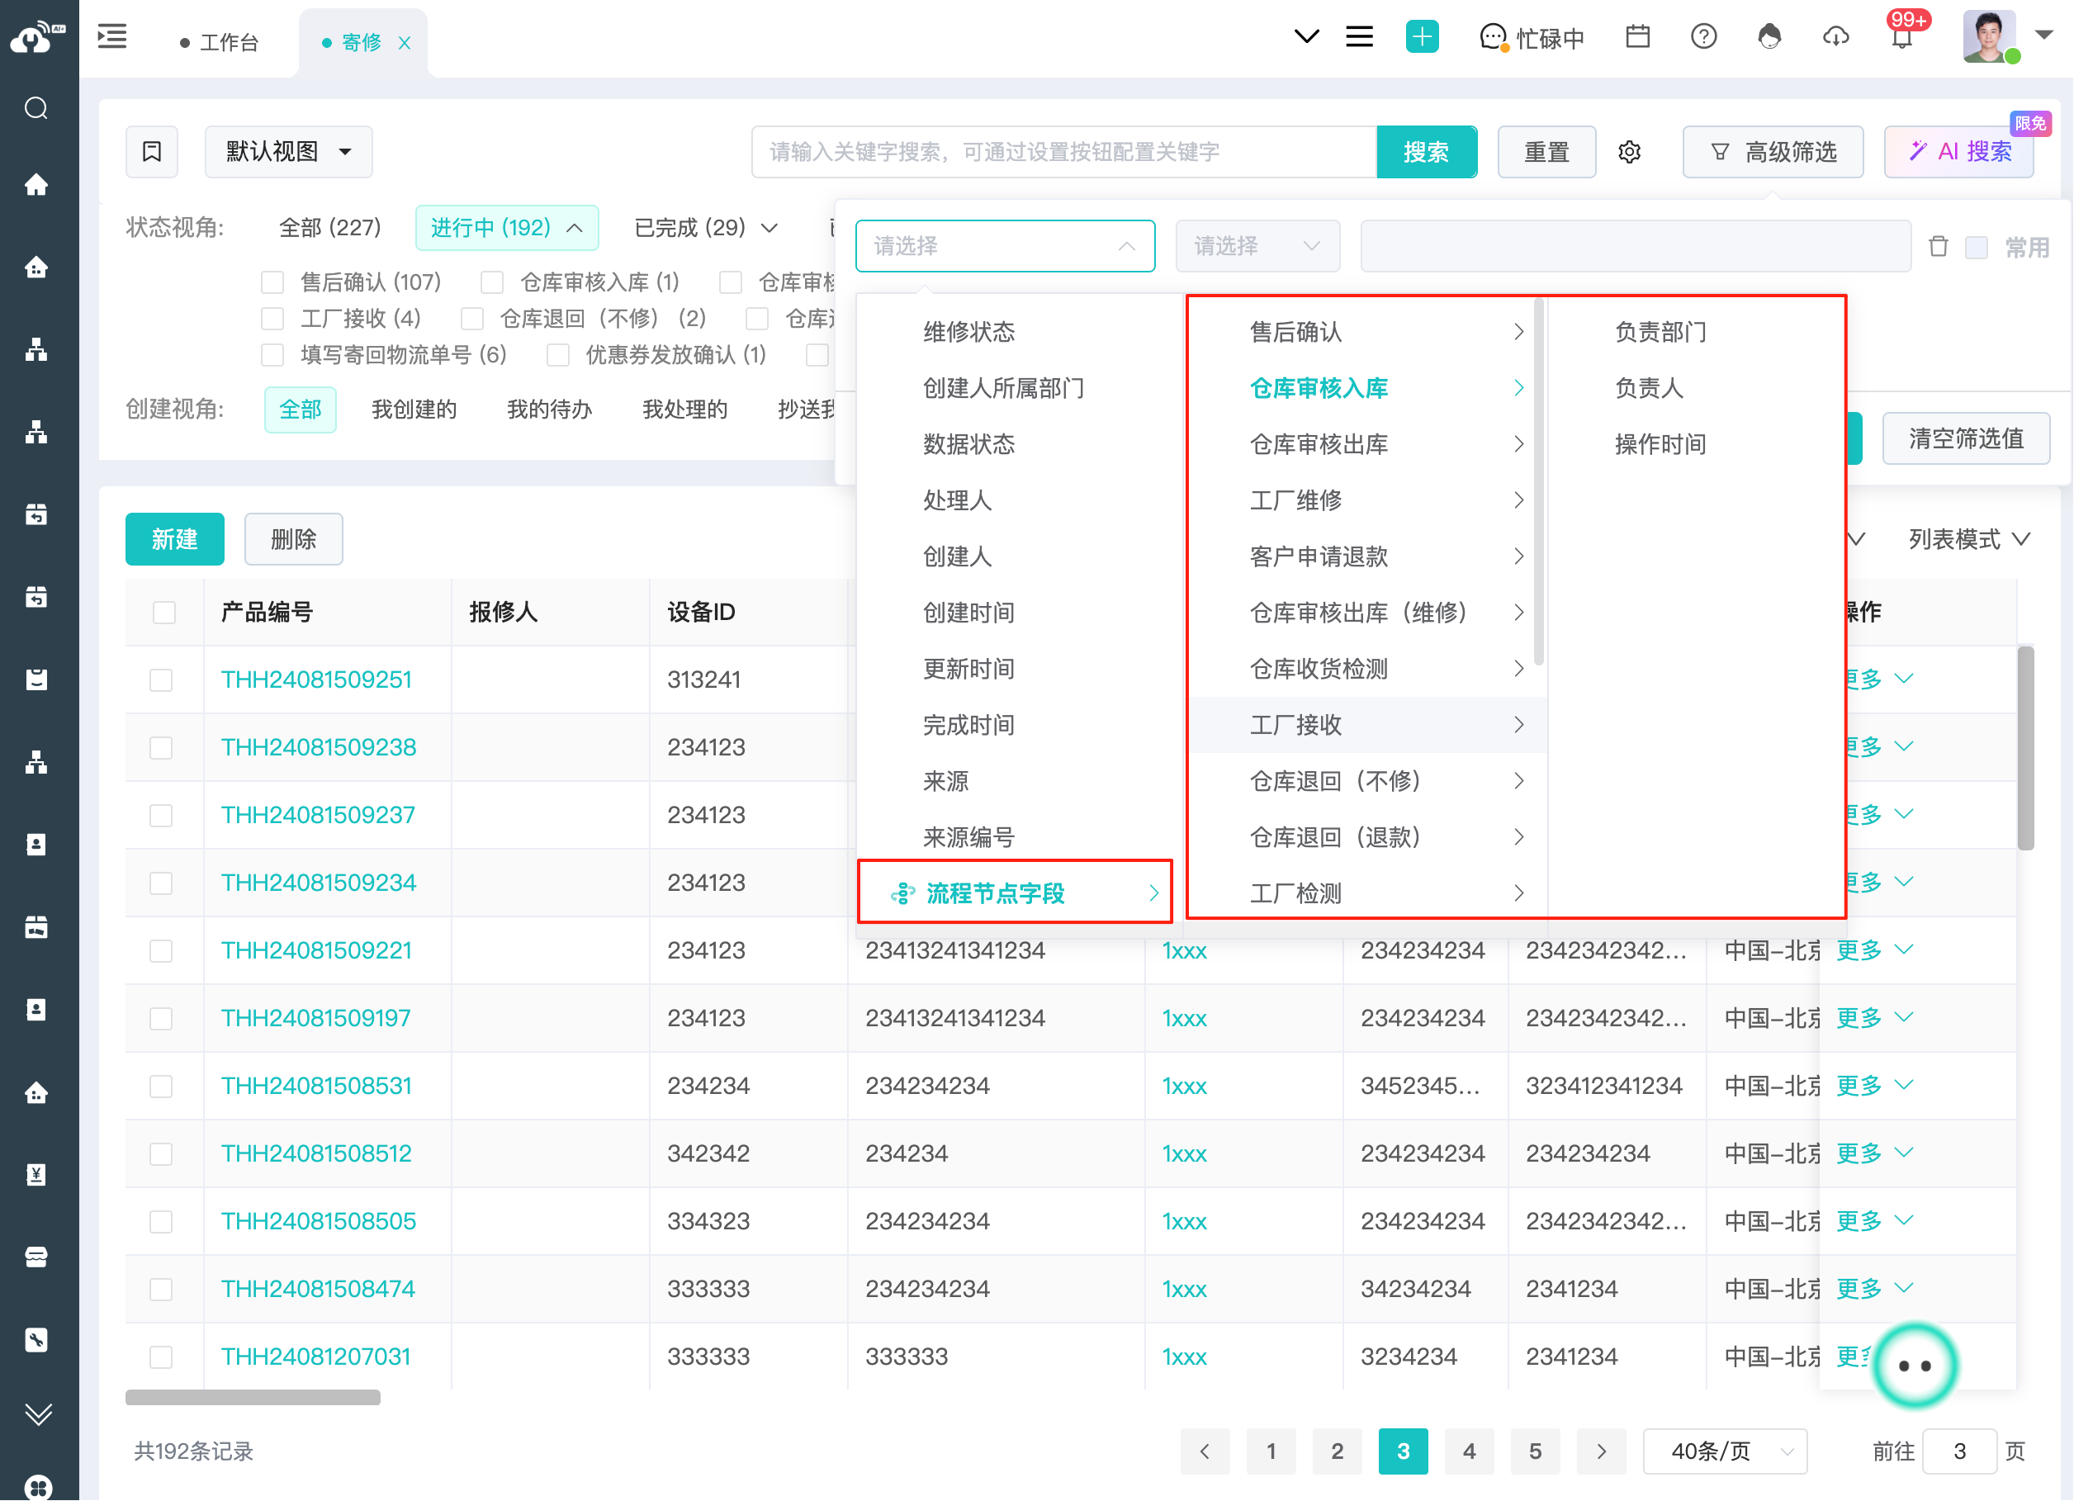
Task: Check the 常用 checkbox in filter row
Action: 1976,247
